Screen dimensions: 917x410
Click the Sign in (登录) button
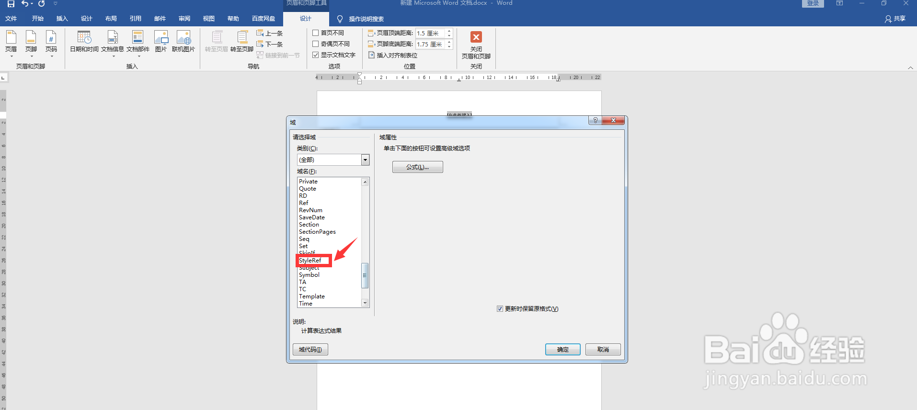813,3
